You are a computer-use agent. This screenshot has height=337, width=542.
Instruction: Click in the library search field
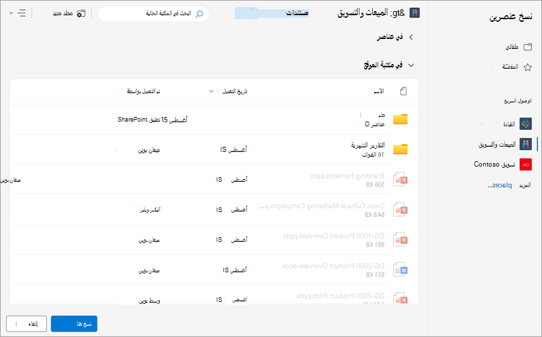[154, 14]
